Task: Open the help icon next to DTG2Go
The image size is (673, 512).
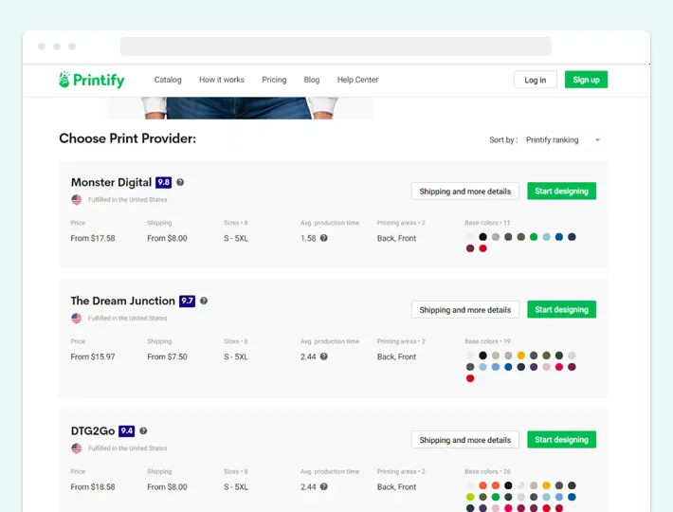Action: [x=143, y=430]
